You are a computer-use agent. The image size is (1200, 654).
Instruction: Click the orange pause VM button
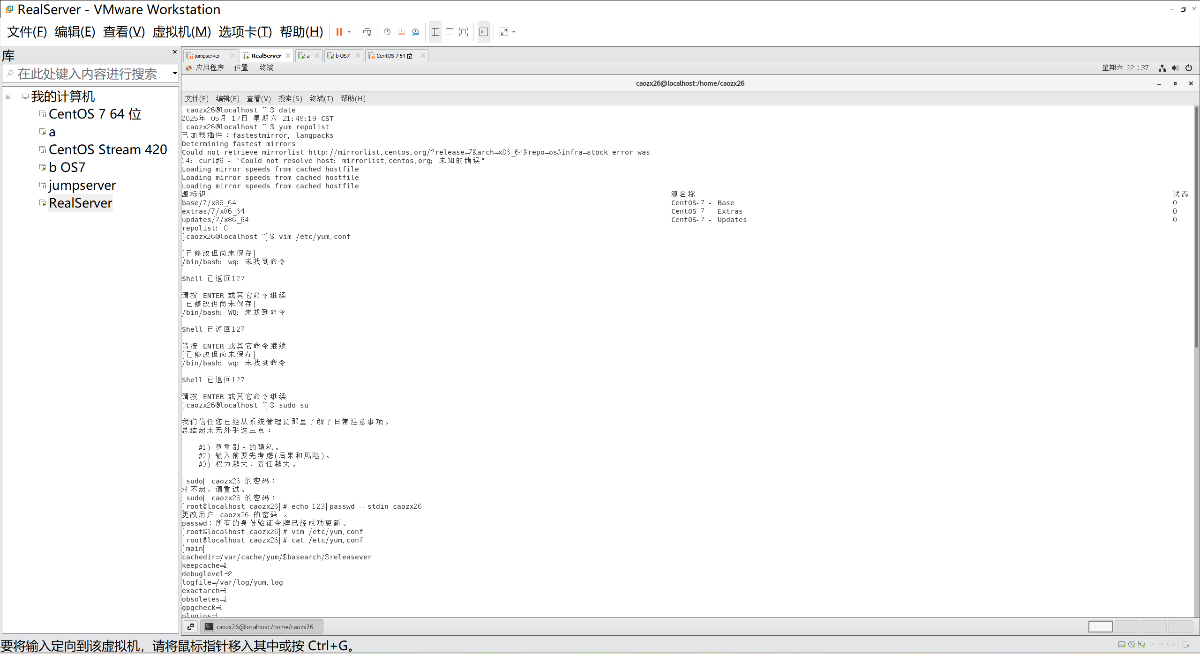(339, 32)
